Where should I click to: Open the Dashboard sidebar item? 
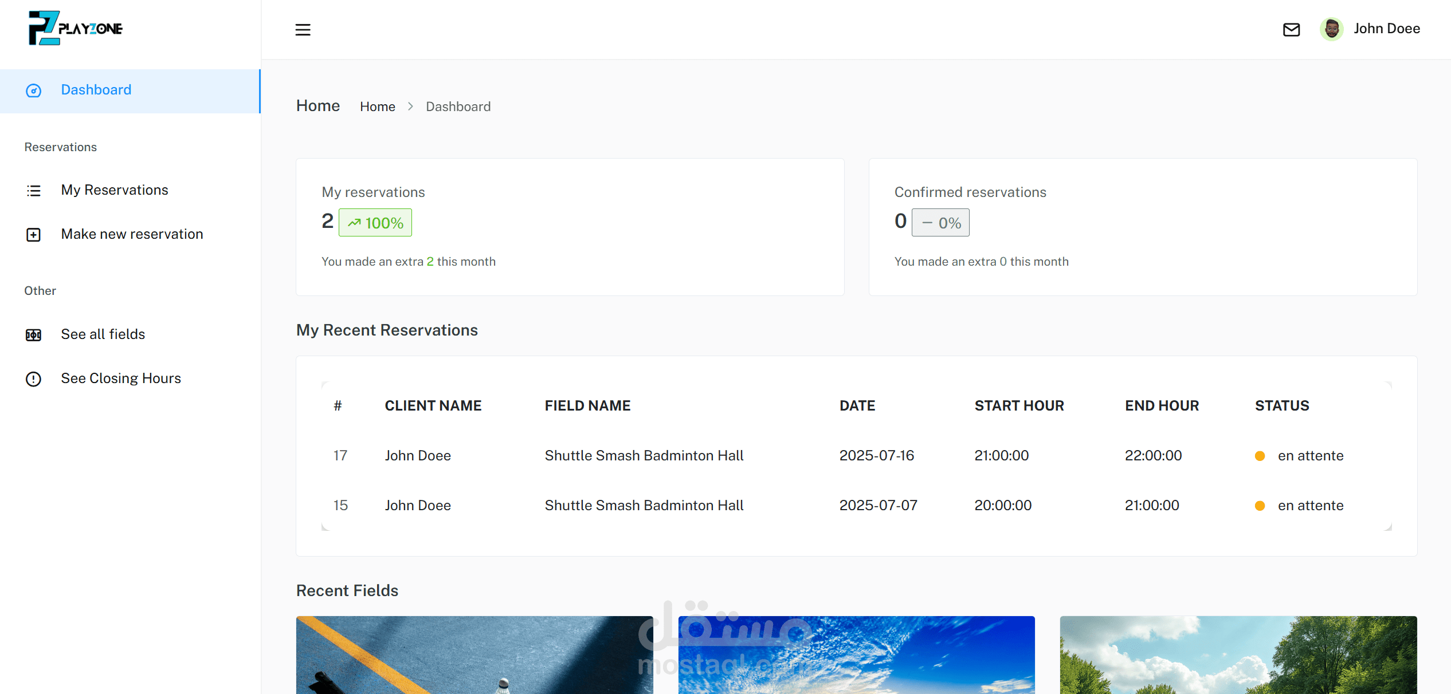click(96, 90)
